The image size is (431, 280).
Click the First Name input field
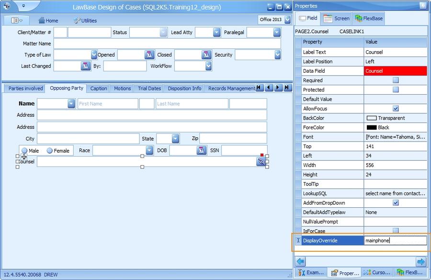108,103
